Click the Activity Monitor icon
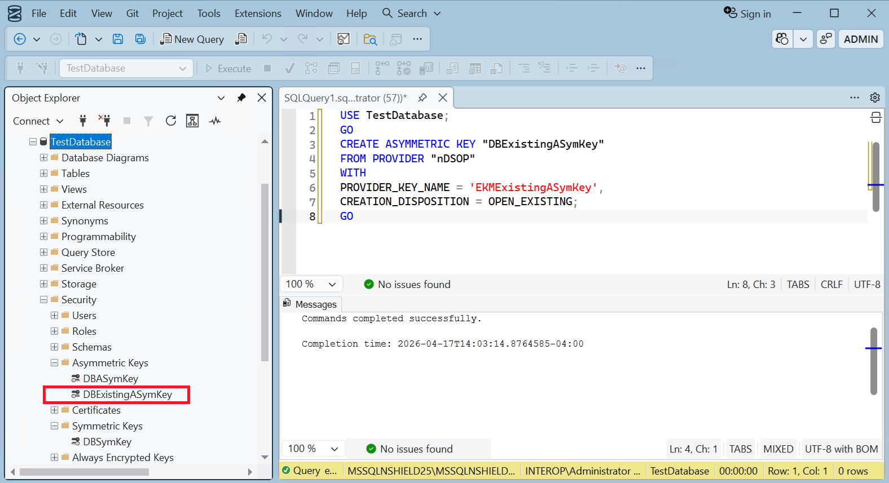889x483 pixels. pyautogui.click(x=215, y=121)
